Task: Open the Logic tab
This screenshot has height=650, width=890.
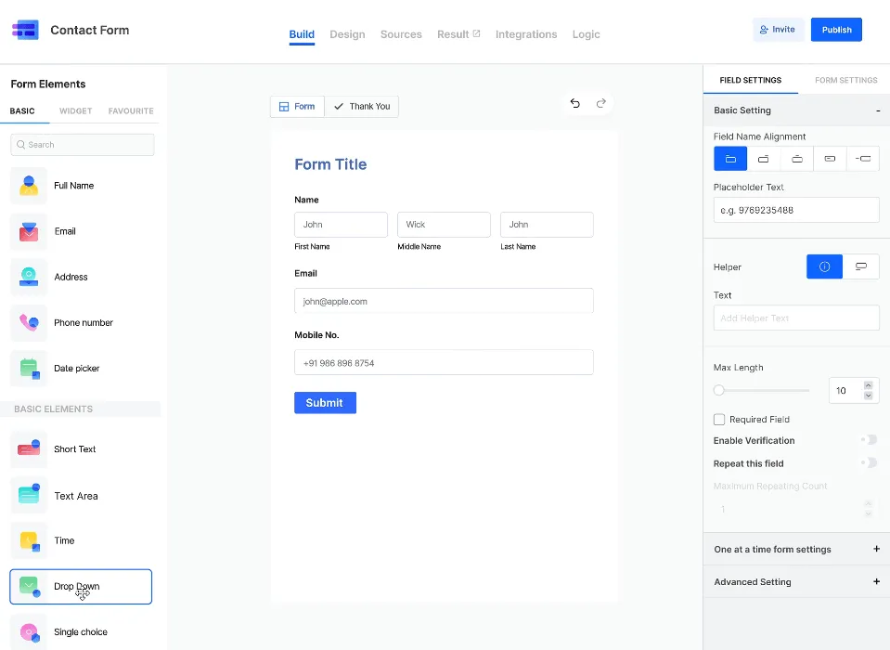Action: (586, 34)
